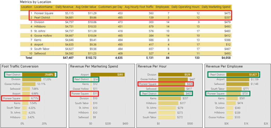Click the Avg Order Value column header

[x=85, y=7]
